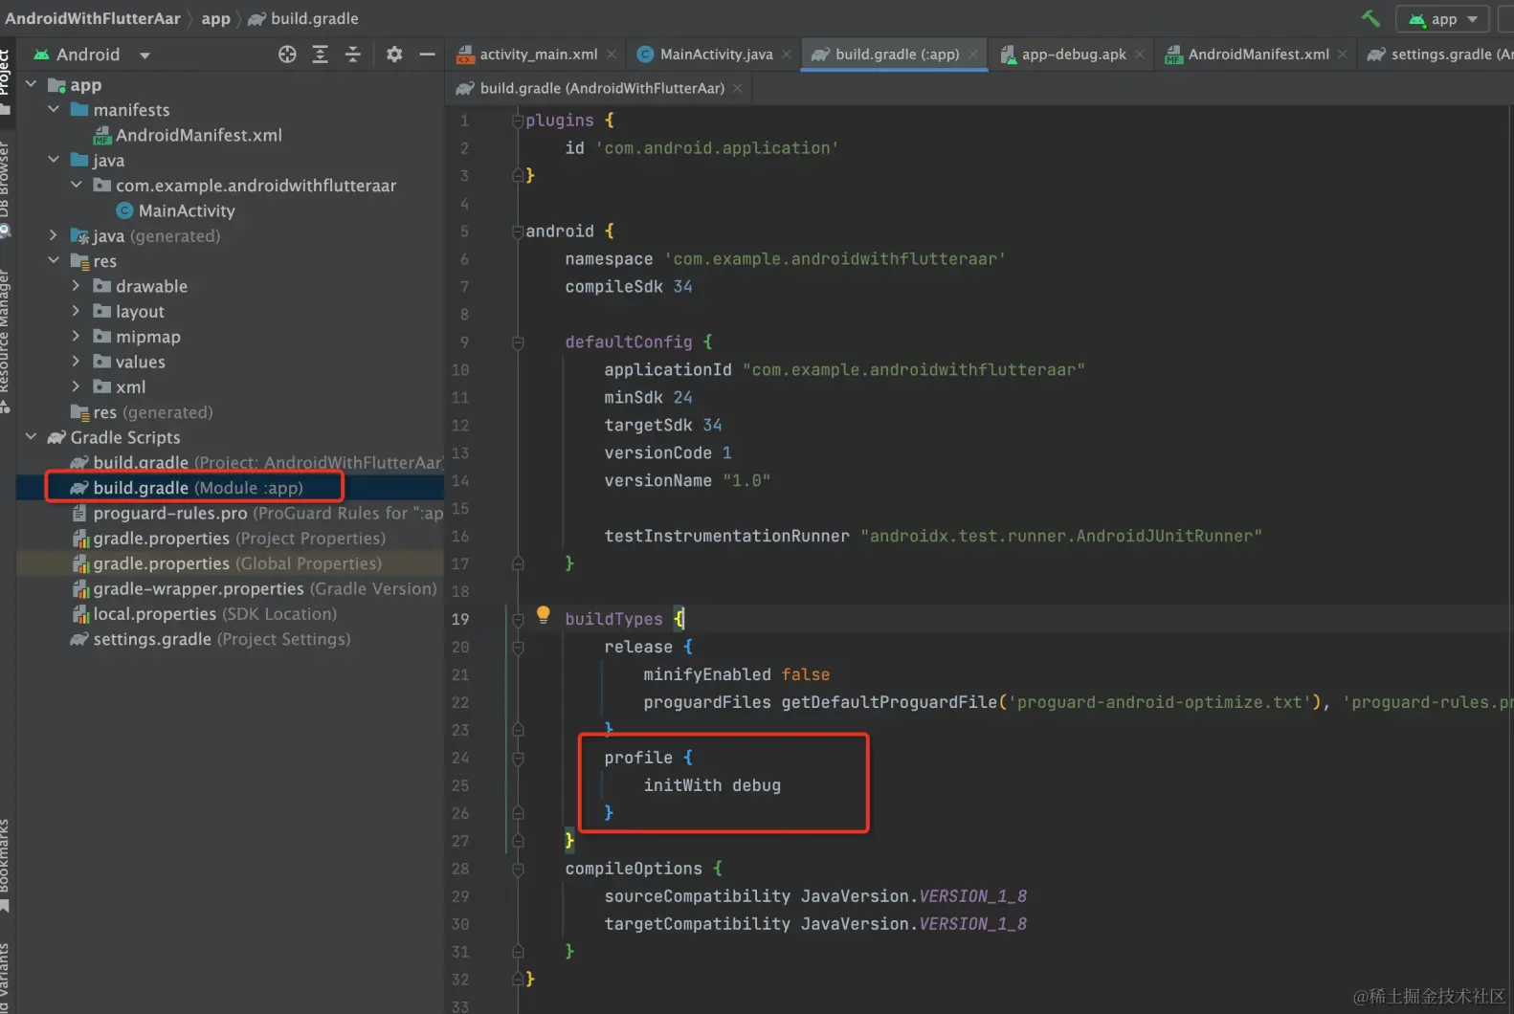
Task: Select build.gradle (AndroidWithFlutterAar) tab
Action: (x=602, y=88)
